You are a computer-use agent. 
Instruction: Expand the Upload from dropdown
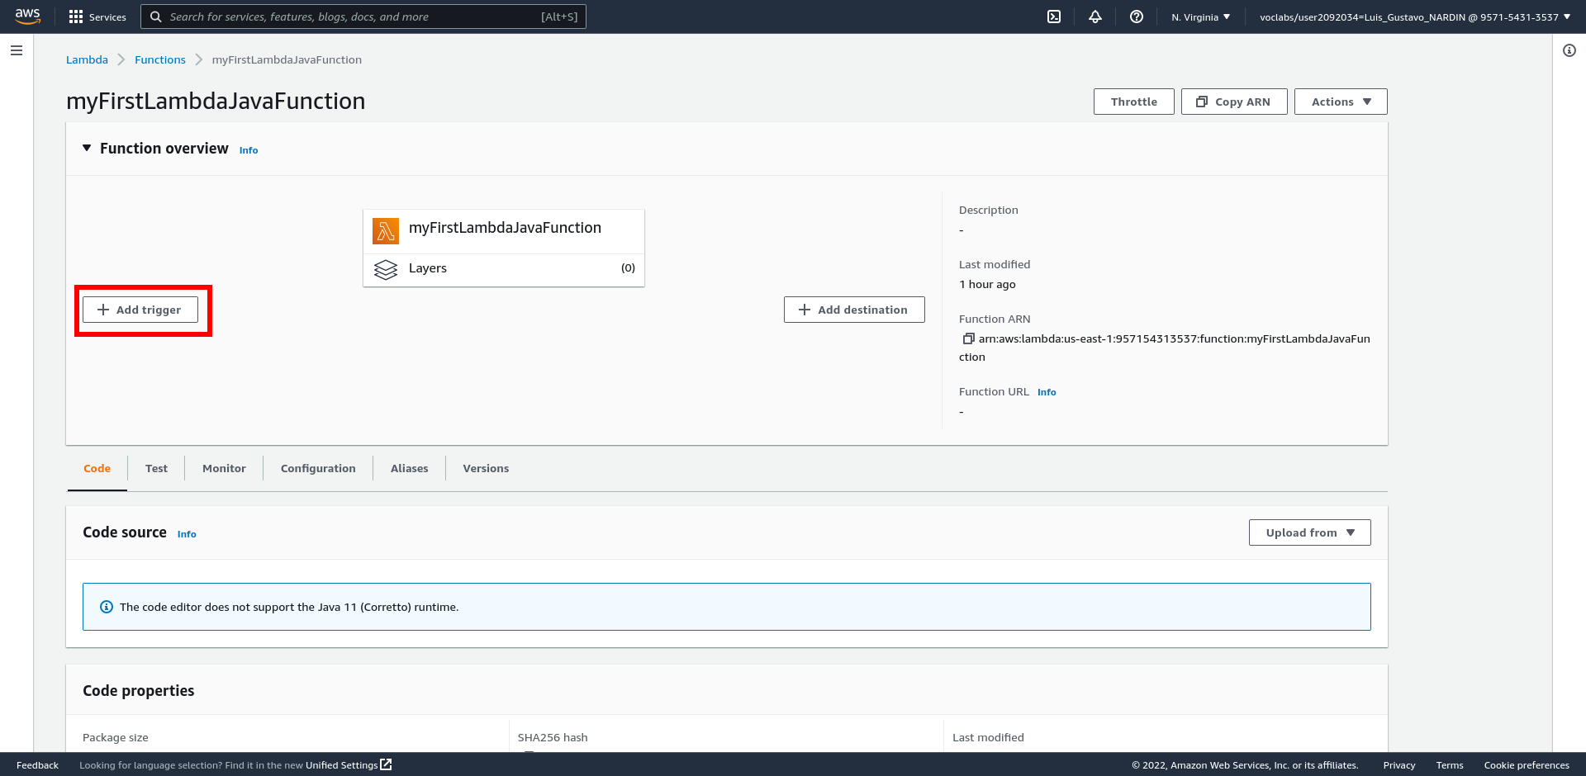(x=1309, y=532)
